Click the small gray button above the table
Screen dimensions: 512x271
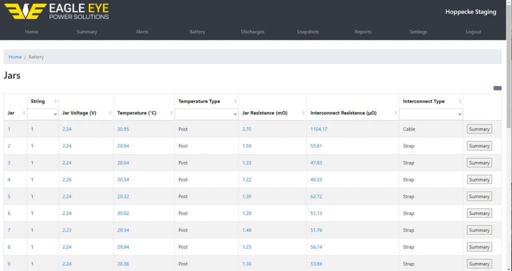[497, 88]
